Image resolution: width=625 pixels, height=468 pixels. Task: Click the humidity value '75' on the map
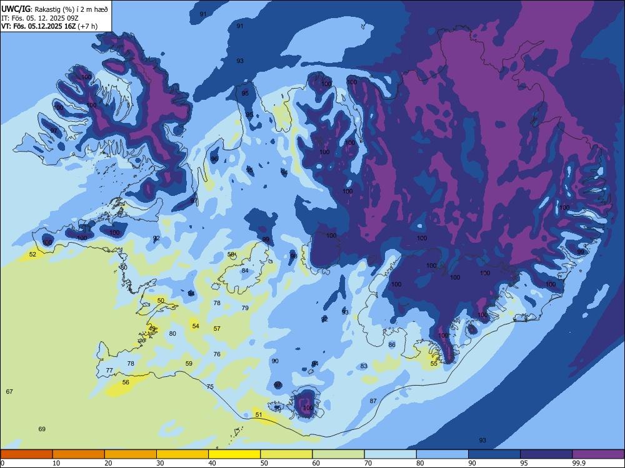point(210,387)
